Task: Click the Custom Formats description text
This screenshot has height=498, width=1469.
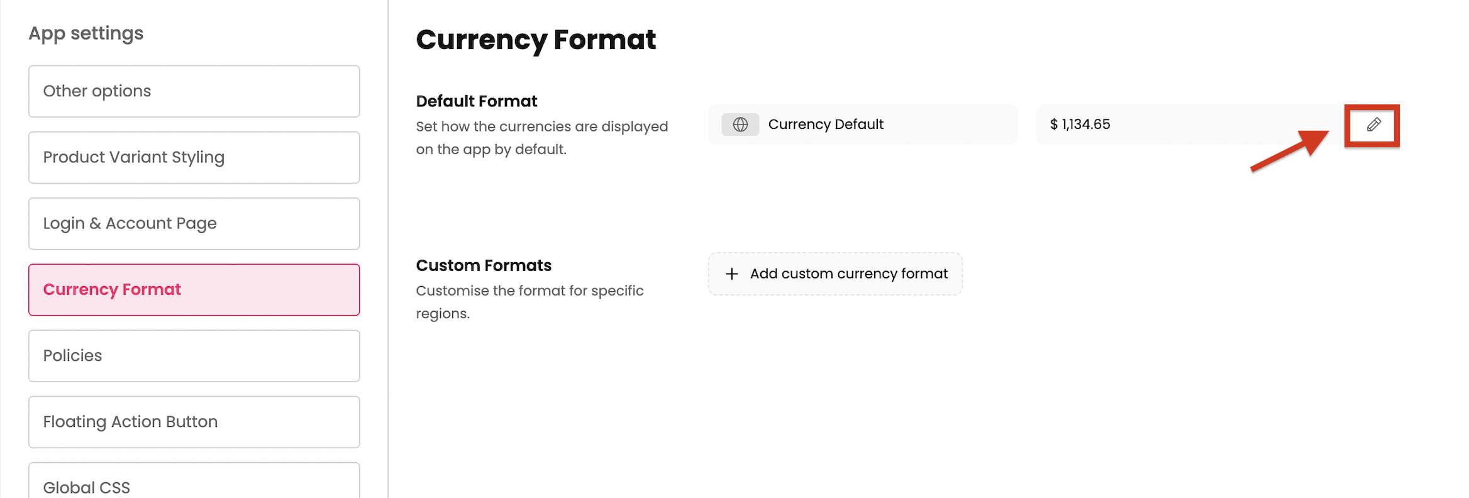Action: coord(529,302)
